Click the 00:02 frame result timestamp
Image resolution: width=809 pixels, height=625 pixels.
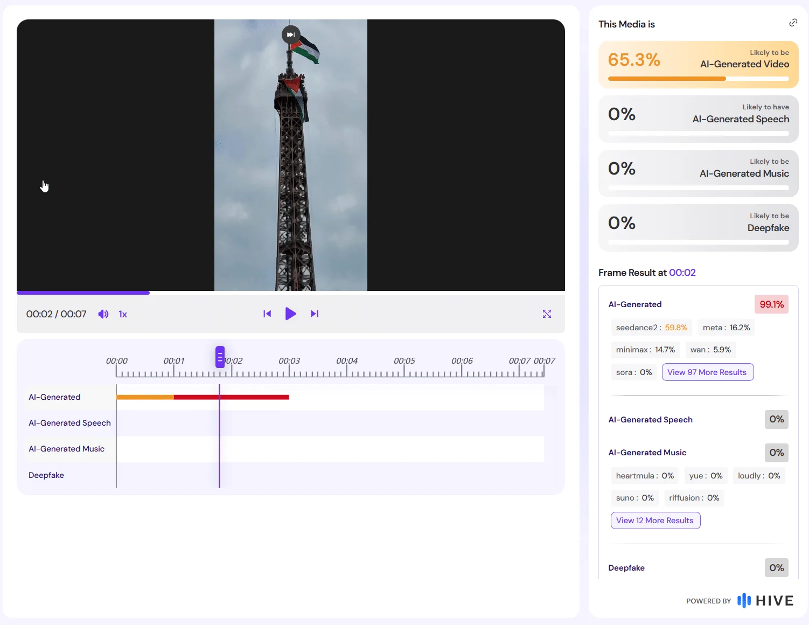click(682, 273)
